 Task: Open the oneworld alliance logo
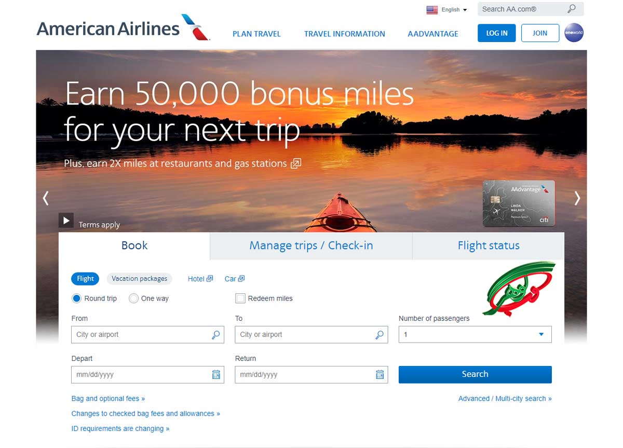click(x=574, y=33)
